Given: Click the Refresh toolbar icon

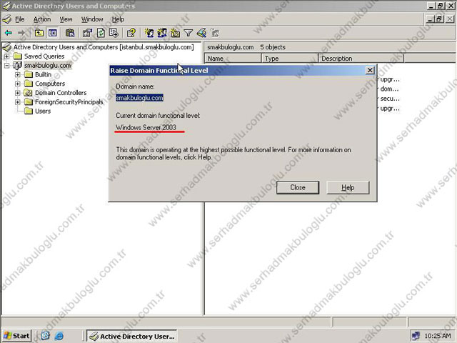Looking at the screenshot, I should (101, 33).
